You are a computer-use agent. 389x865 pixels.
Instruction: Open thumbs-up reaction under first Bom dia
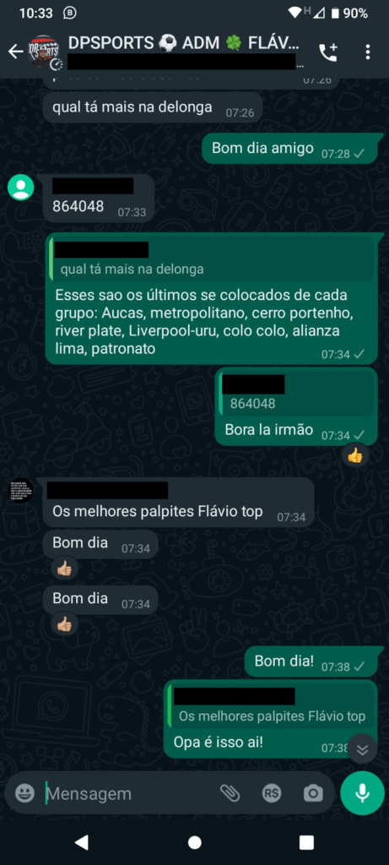(65, 569)
